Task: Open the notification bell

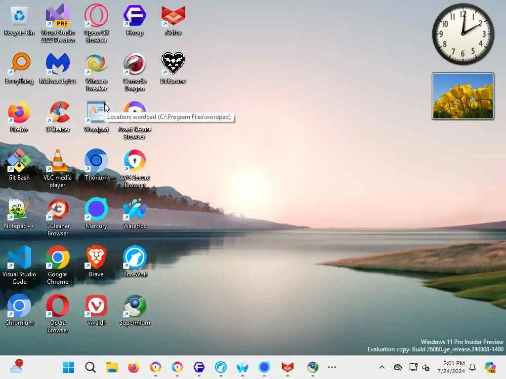Action: tap(472, 367)
